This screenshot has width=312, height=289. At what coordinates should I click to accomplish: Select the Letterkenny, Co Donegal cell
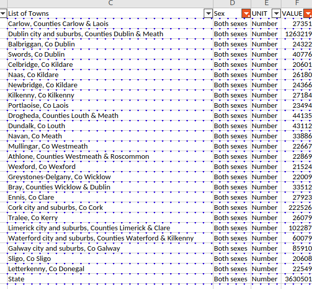pyautogui.click(x=46, y=269)
